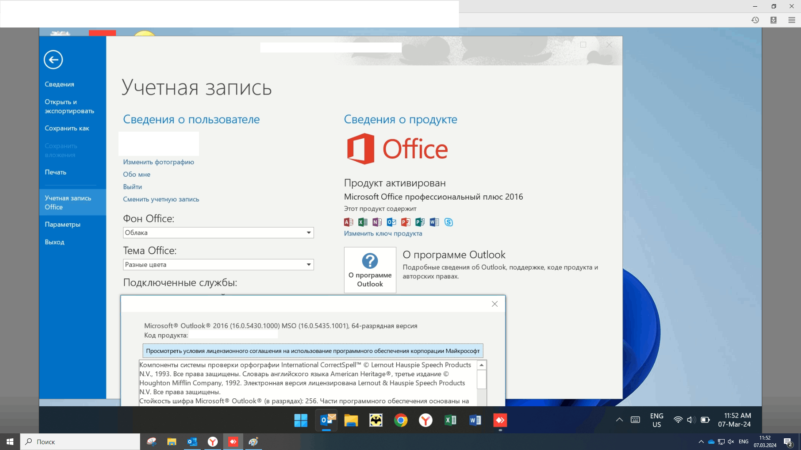Open the hamburger menu in the top toolbar
This screenshot has height=450, width=801.
pyautogui.click(x=791, y=20)
